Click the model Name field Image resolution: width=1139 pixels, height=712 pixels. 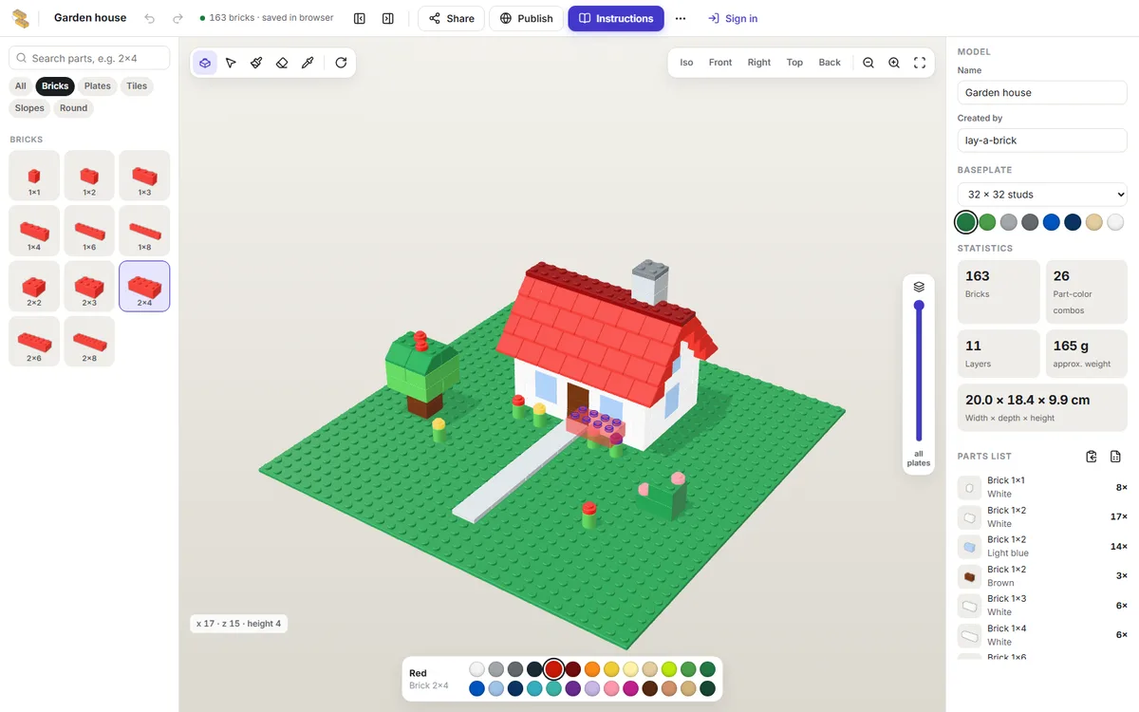(x=1042, y=92)
